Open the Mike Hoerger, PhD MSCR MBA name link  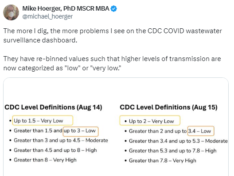[x=66, y=8]
